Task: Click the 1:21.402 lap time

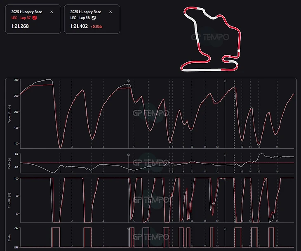Action: [x=79, y=26]
